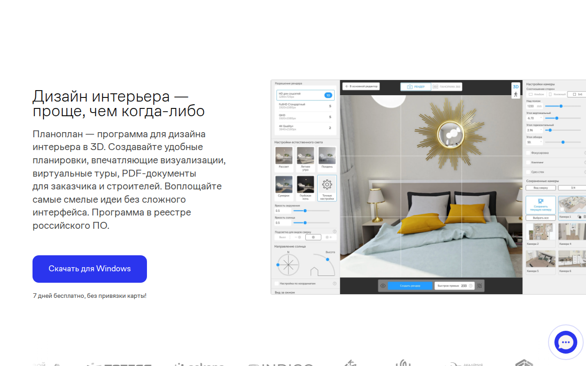Click the crop-frame icon beside Быстрое превью
Image resolution: width=586 pixels, height=366 pixels.
coord(479,285)
